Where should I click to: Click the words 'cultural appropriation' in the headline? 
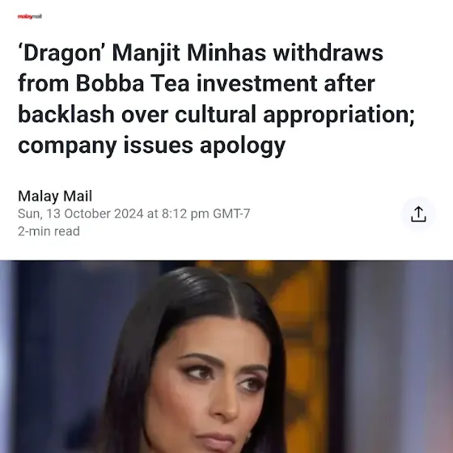coord(294,114)
